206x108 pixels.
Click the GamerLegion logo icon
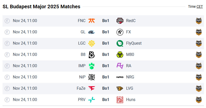tap(91, 32)
